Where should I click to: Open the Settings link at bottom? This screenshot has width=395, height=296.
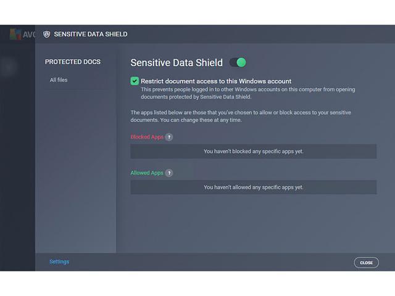[59, 261]
